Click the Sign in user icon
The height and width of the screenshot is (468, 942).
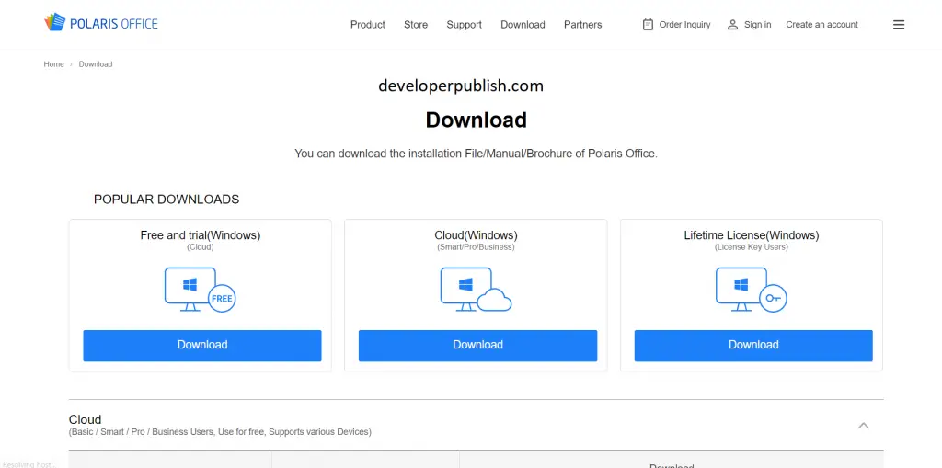click(732, 25)
